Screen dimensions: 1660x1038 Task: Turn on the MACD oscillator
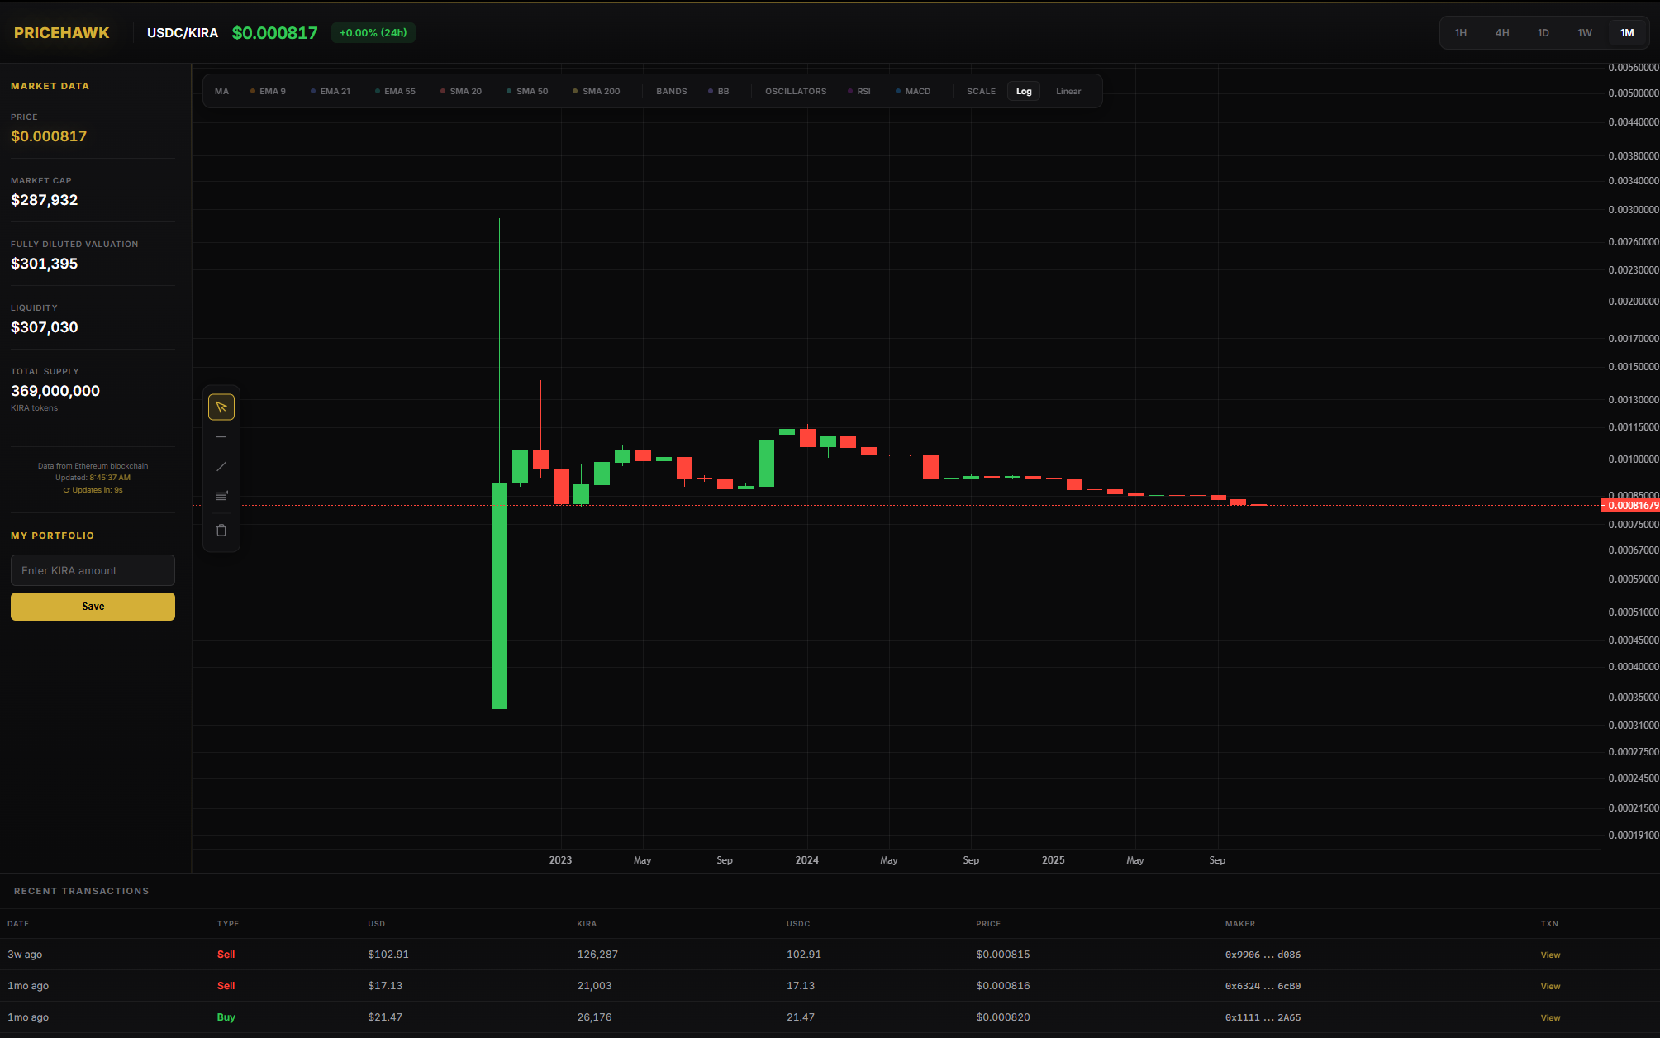(x=913, y=92)
